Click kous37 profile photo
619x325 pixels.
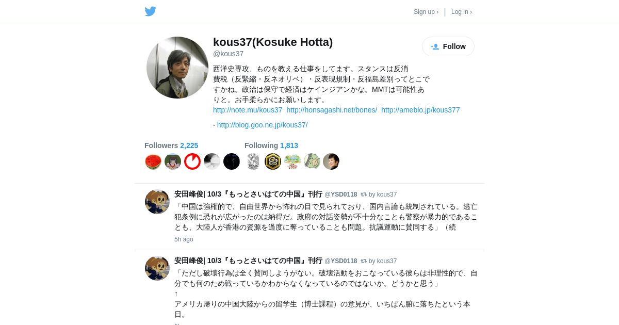pyautogui.click(x=177, y=68)
